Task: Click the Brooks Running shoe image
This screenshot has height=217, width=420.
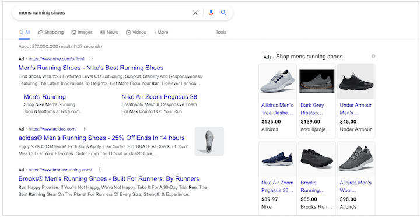Action: (x=317, y=159)
